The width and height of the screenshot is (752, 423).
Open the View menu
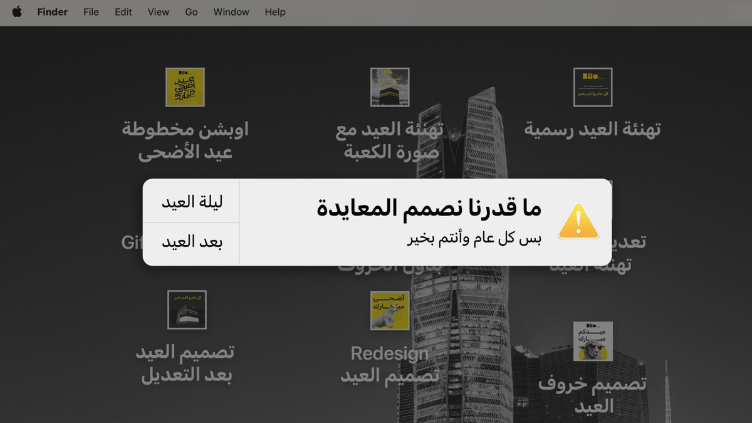[x=159, y=12]
